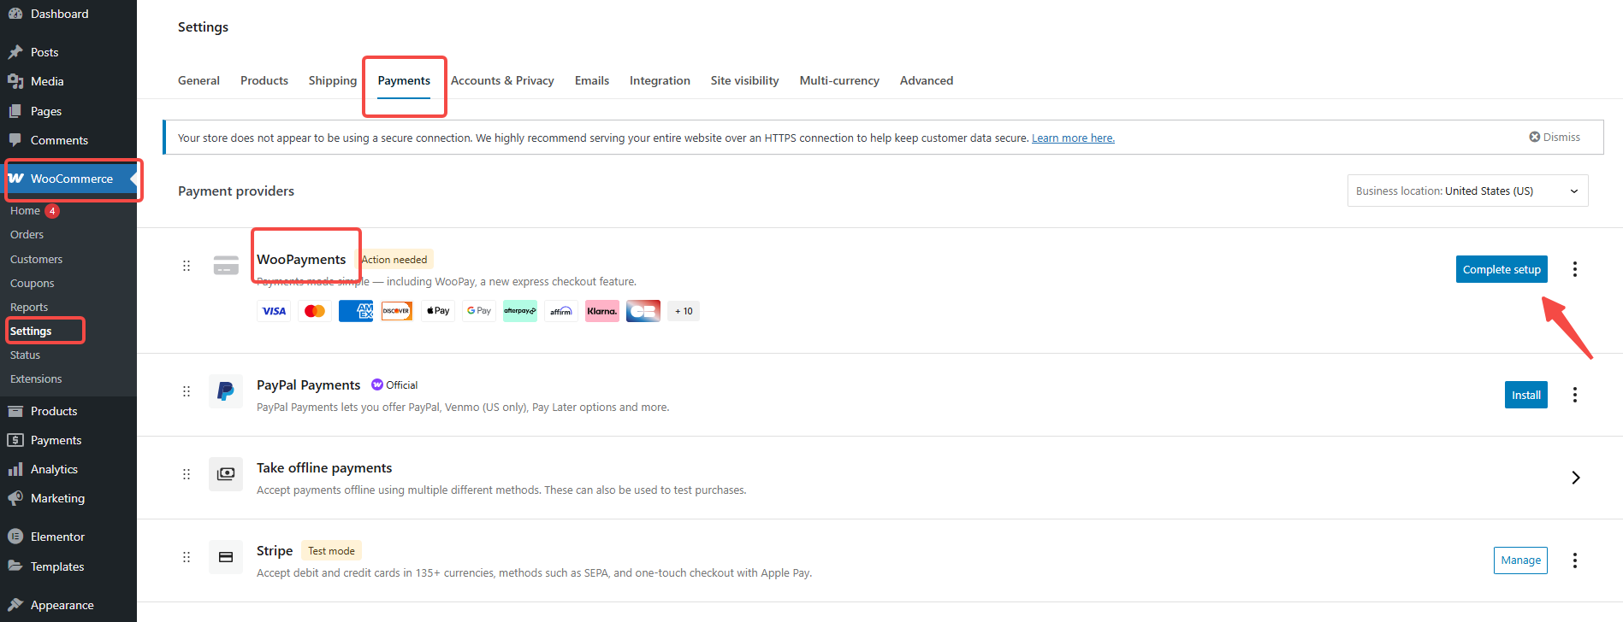Viewport: 1623px width, 622px height.
Task: Expand the Take offline payments row
Action: pos(1575,478)
